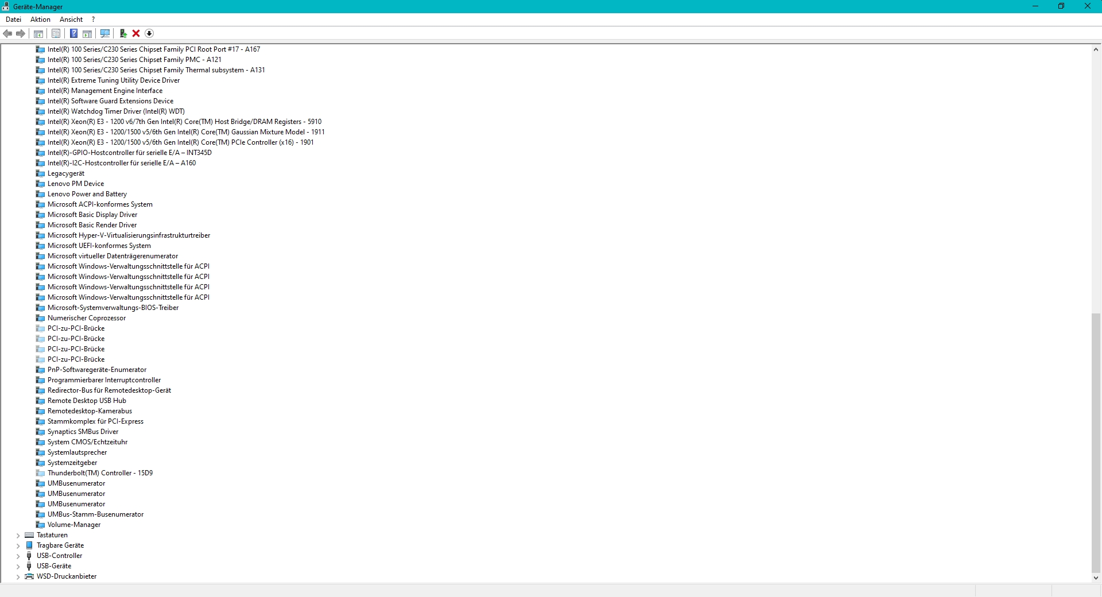1102x597 pixels.
Task: Click device icon beside Lenovo PM Device
Action: (x=40, y=184)
